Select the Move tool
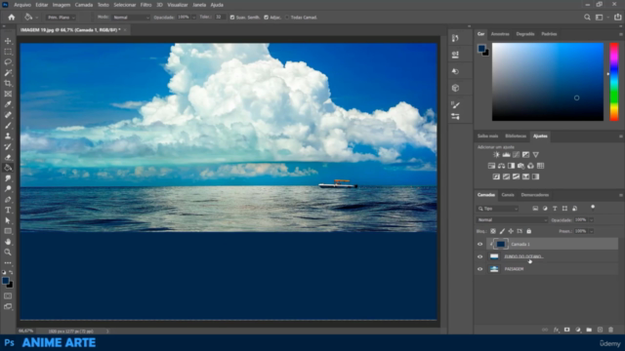Screen dimensions: 625x351 8,41
